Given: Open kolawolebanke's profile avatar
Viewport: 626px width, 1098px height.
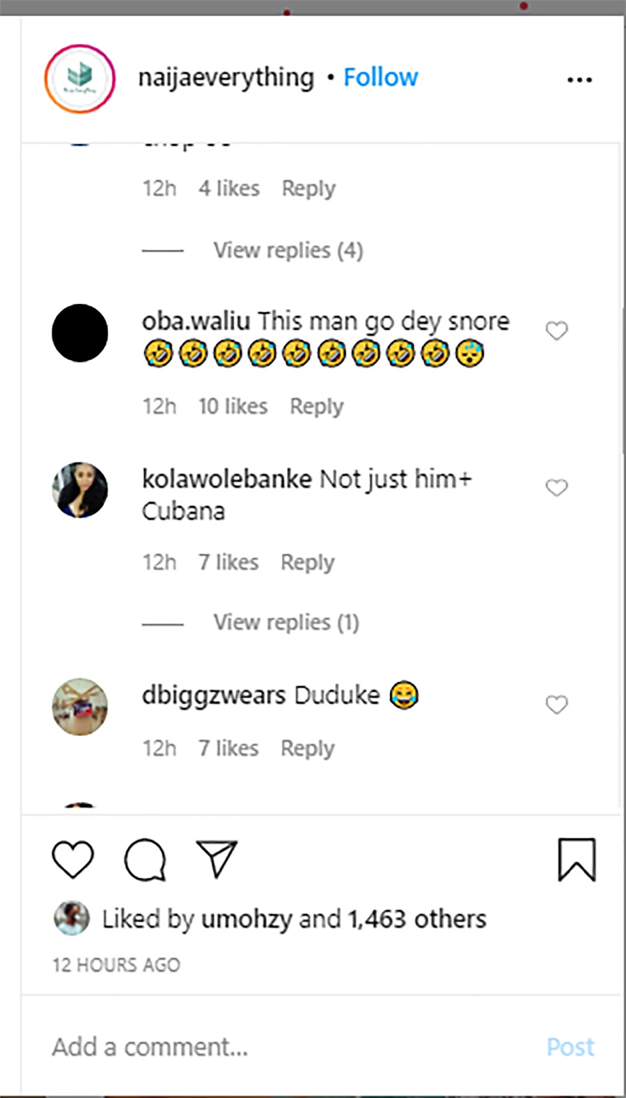Looking at the screenshot, I should pos(80,490).
